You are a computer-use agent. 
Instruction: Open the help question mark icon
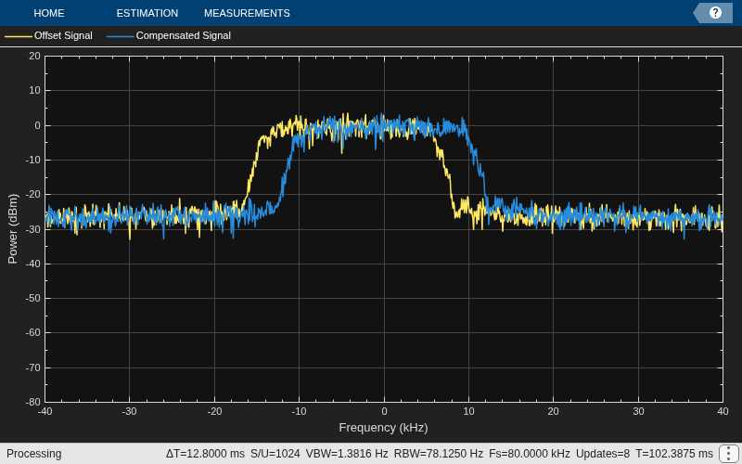[x=715, y=13]
